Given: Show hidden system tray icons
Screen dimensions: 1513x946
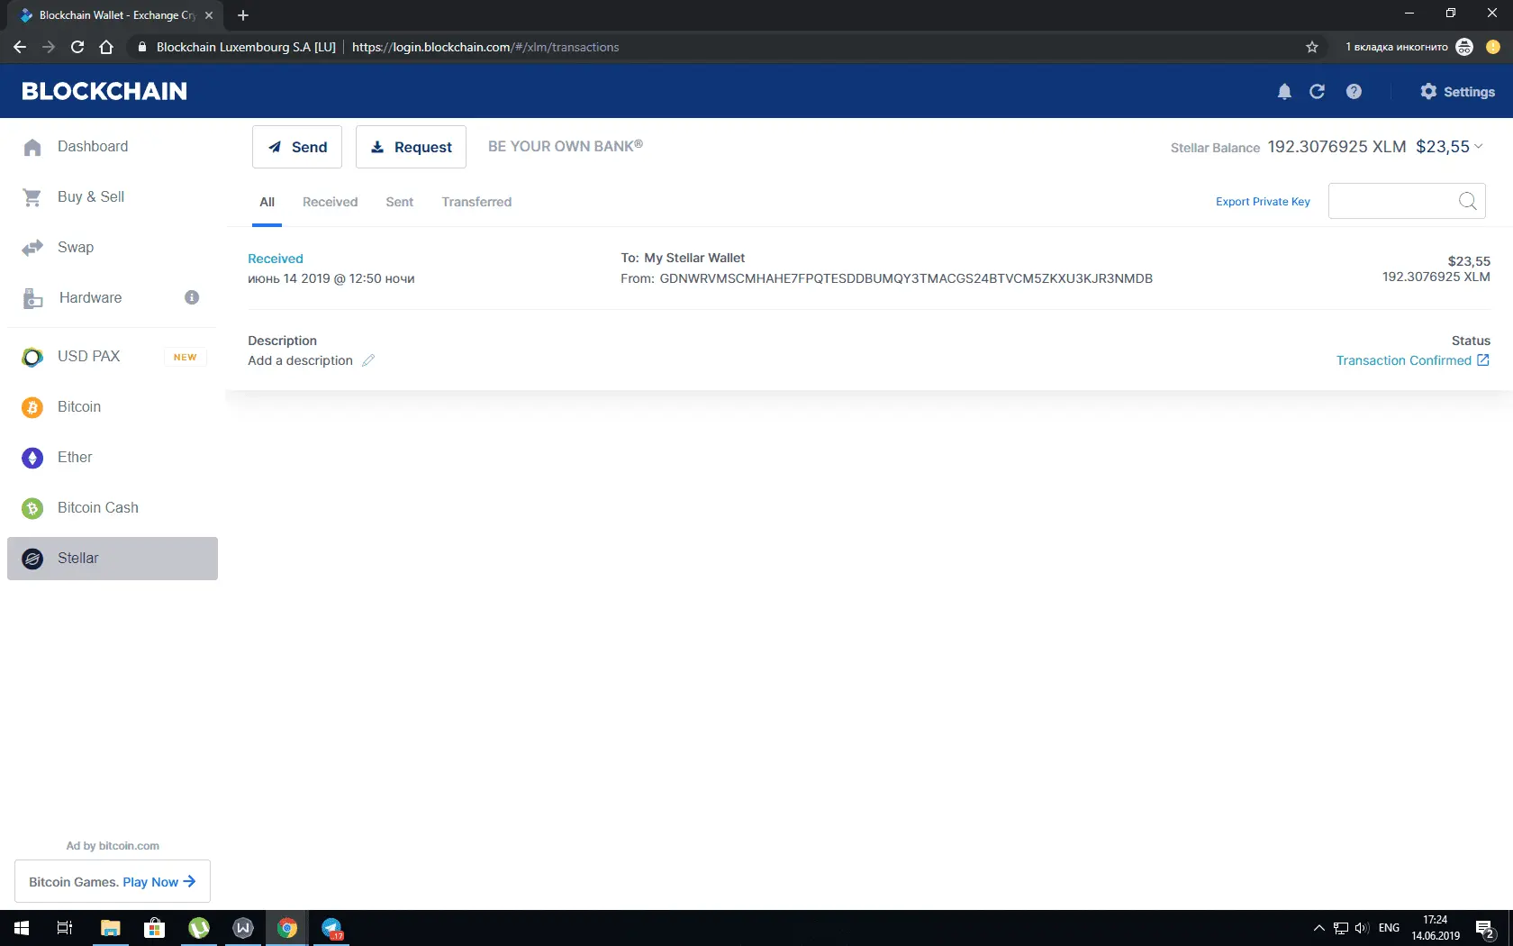Looking at the screenshot, I should 1318,928.
